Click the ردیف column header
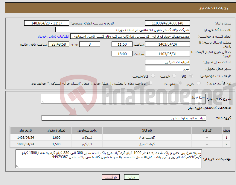236x185 pixels. click(226, 130)
